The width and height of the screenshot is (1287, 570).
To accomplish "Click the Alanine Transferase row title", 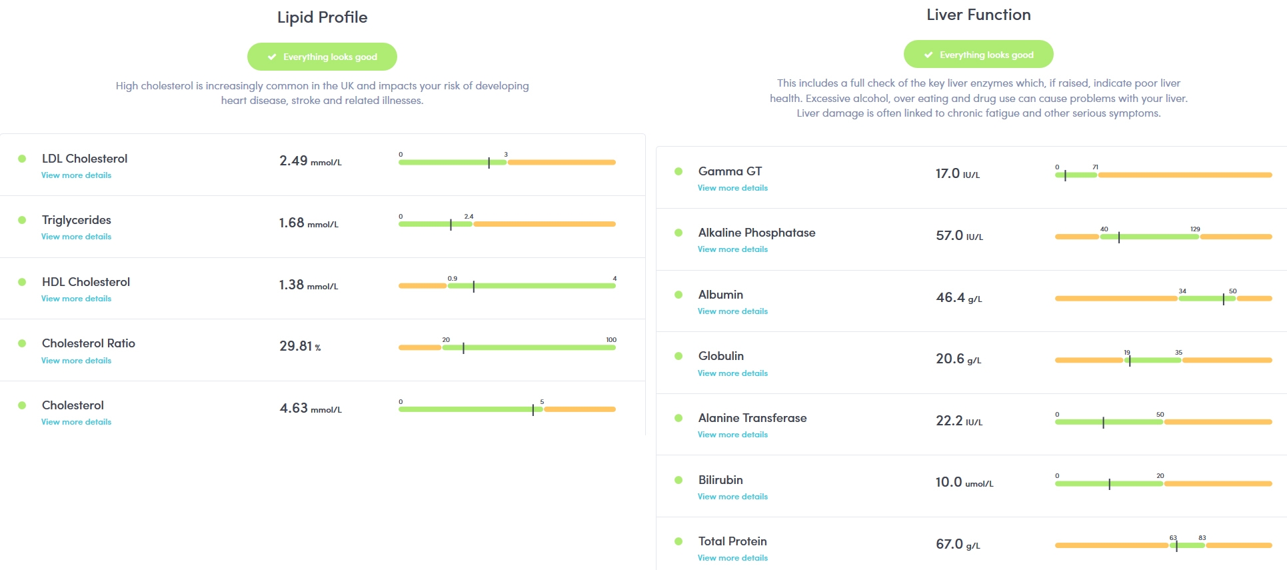I will [x=752, y=418].
